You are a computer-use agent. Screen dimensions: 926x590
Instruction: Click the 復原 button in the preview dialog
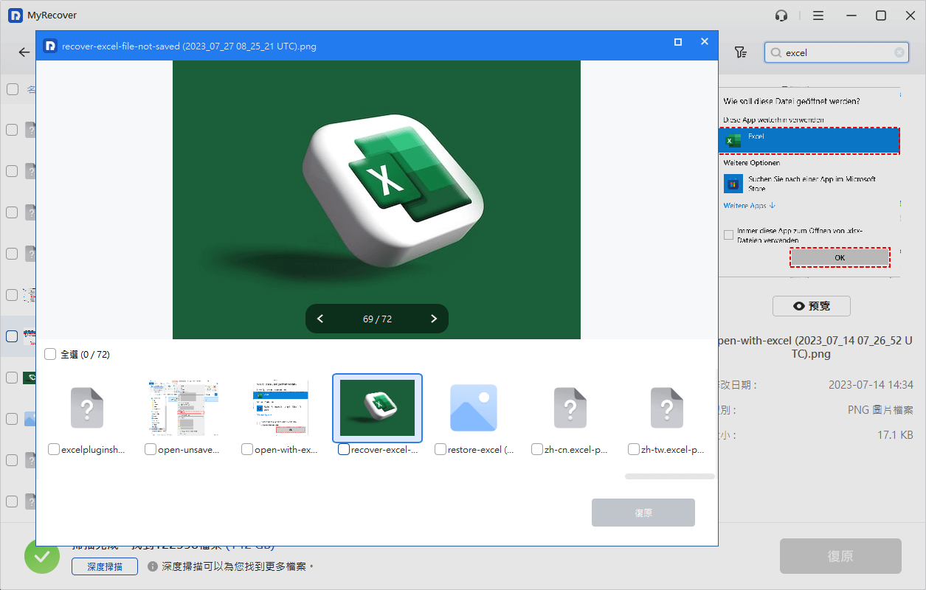(643, 513)
